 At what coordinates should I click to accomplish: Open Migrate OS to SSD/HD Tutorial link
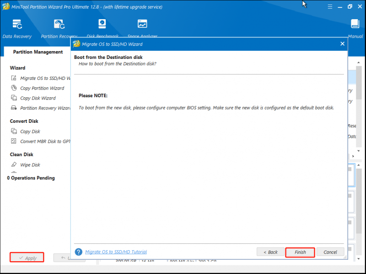point(116,252)
